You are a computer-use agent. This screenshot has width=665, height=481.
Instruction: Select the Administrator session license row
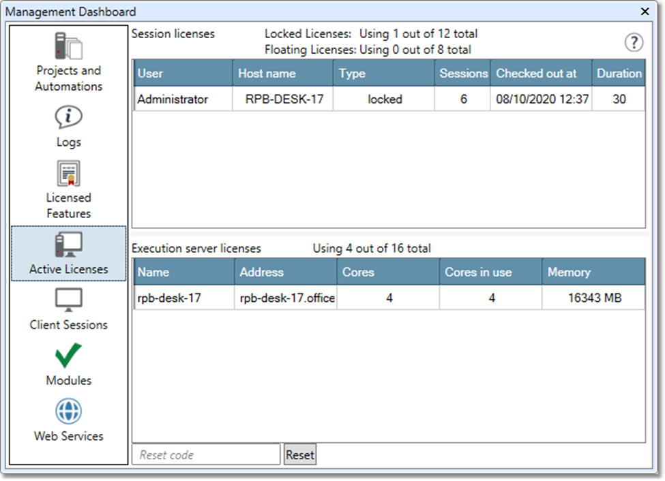pyautogui.click(x=173, y=99)
